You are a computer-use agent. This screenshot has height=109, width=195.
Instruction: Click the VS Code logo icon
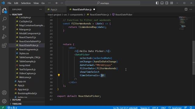pyautogui.click(x=3, y=3)
